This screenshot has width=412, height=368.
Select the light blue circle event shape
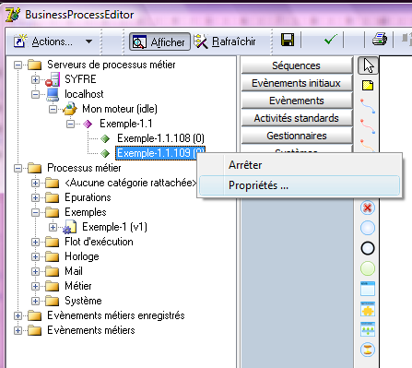click(368, 228)
